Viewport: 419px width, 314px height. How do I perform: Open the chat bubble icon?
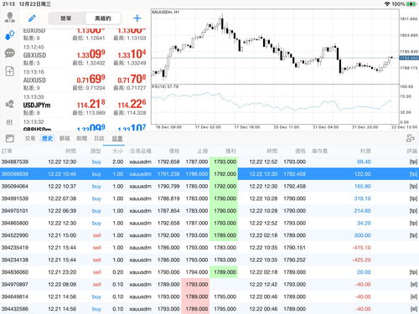click(x=10, y=53)
